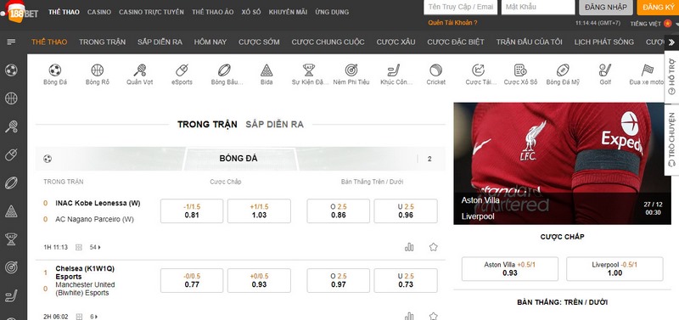Open the 188BET logo home
This screenshot has height=320, width=679.
coord(20,12)
